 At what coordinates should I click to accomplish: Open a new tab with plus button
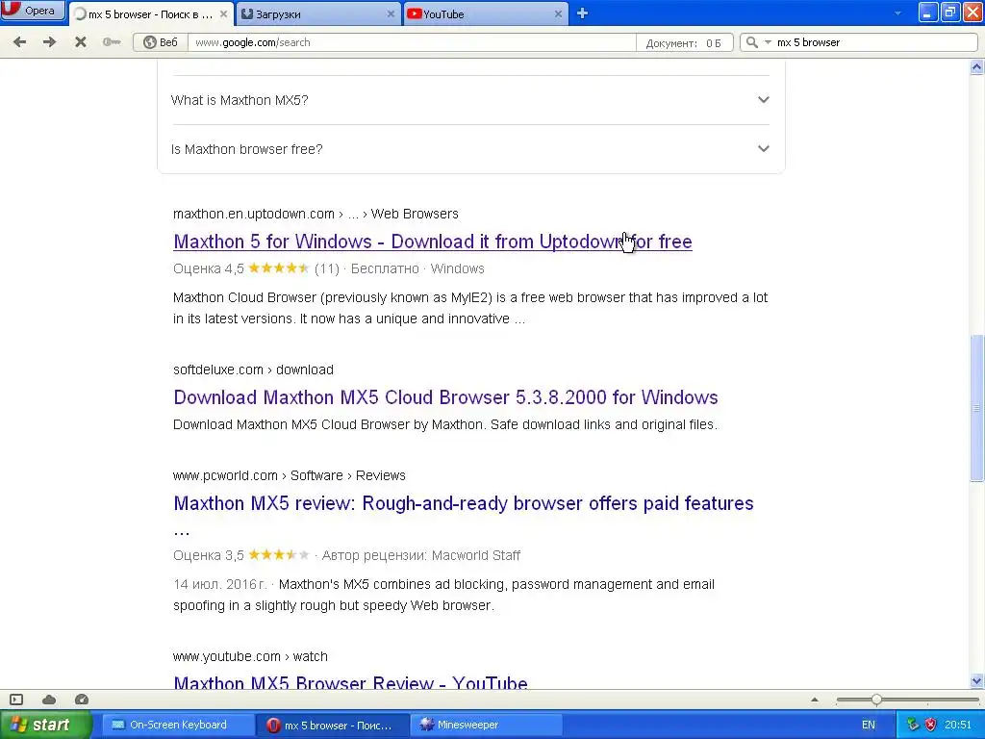(582, 13)
